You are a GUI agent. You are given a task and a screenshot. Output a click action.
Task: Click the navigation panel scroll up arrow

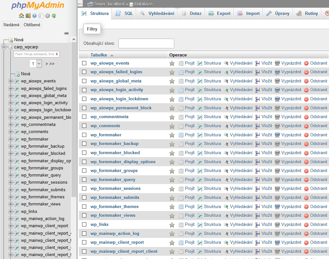(74, 39)
